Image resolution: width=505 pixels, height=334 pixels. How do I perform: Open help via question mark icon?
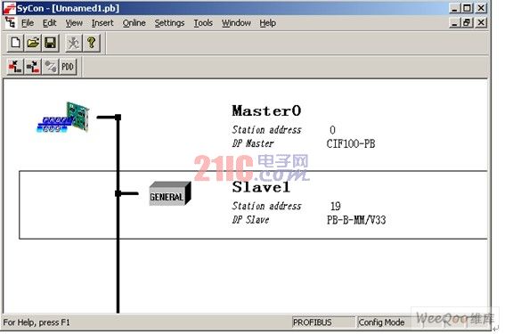91,43
